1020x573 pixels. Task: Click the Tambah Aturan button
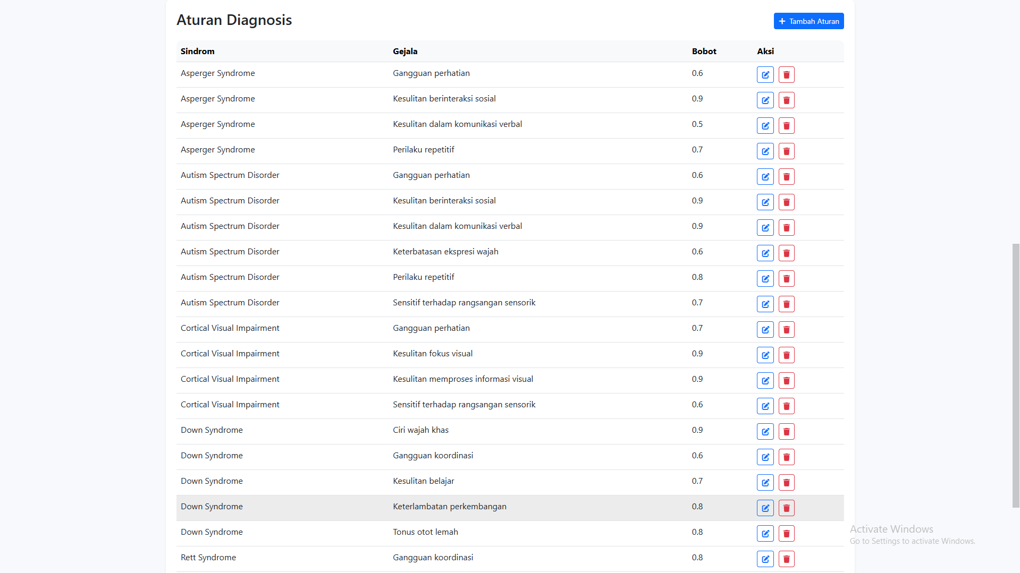pyautogui.click(x=808, y=21)
